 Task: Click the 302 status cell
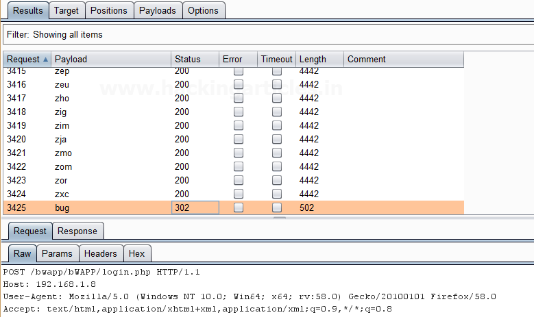point(195,207)
